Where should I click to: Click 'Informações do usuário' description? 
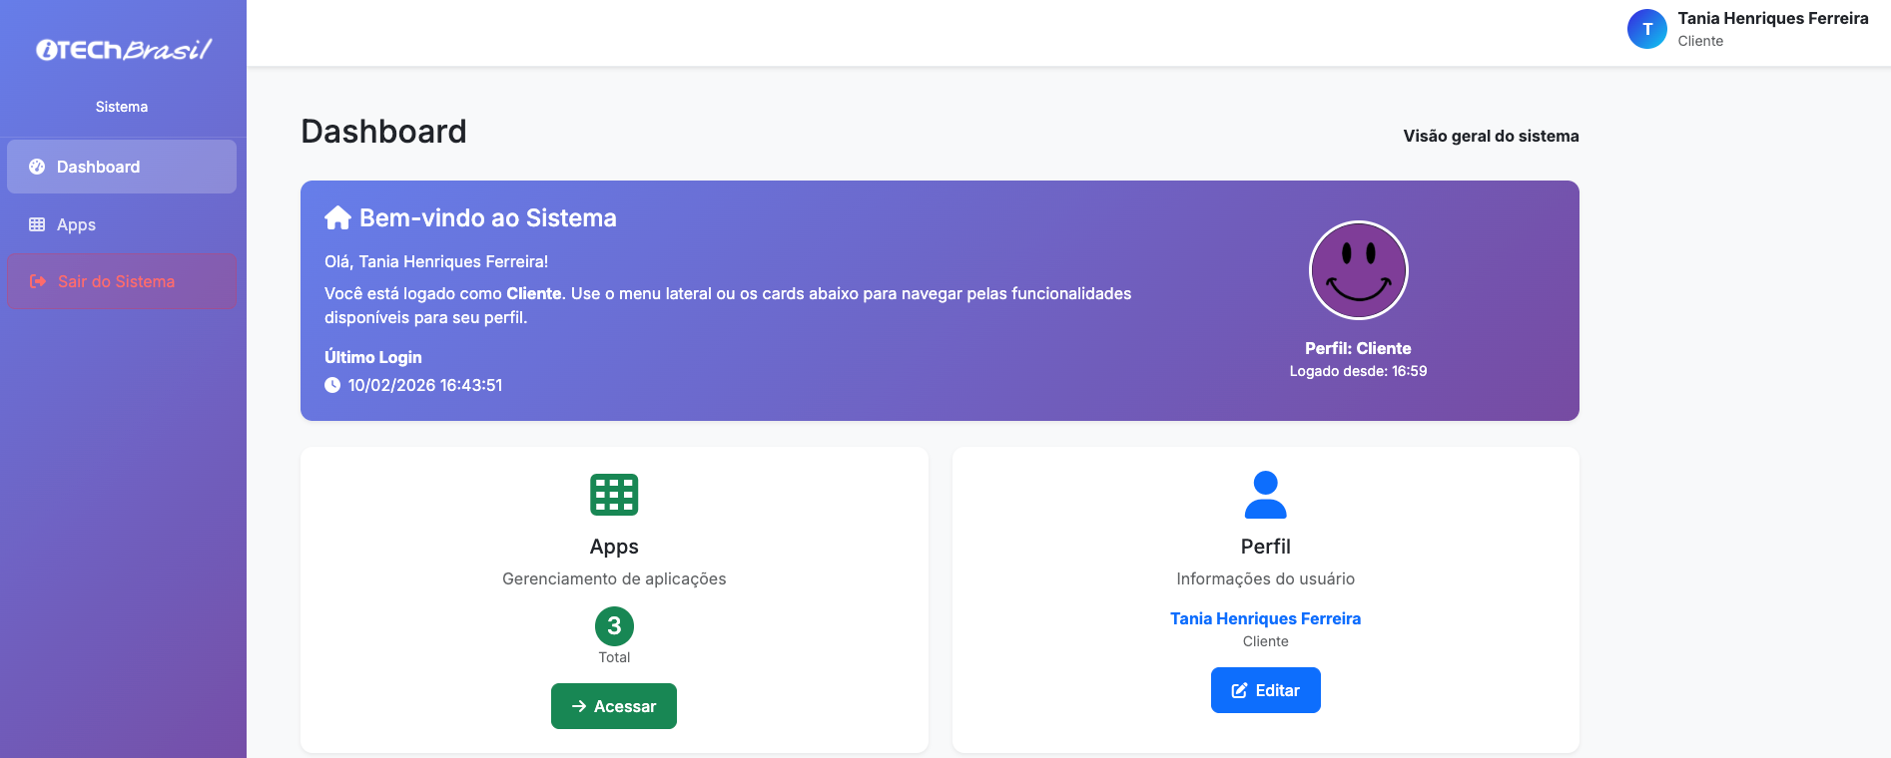click(1266, 578)
